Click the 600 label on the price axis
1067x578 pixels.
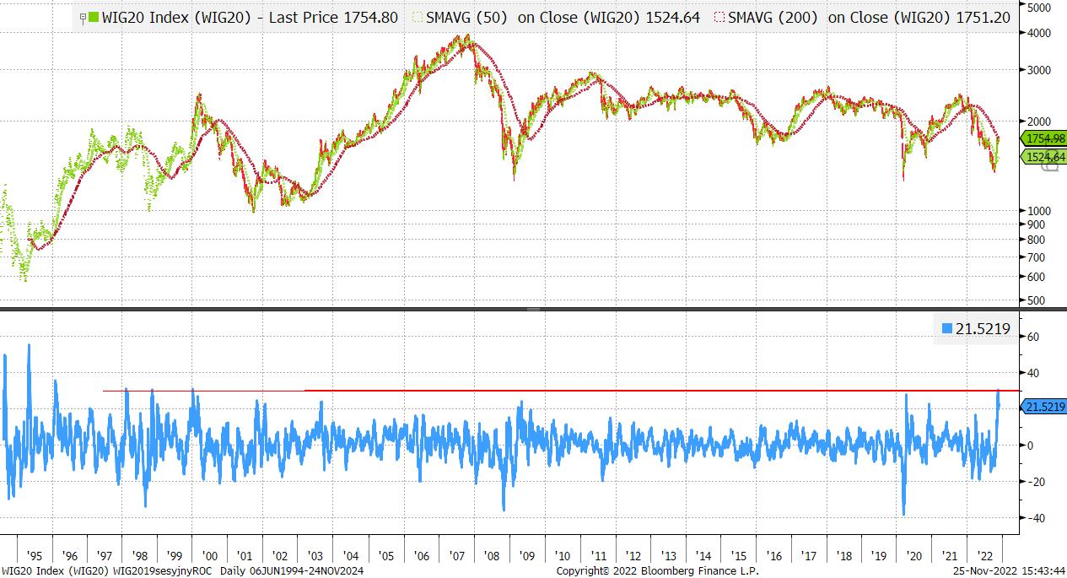pos(1037,277)
